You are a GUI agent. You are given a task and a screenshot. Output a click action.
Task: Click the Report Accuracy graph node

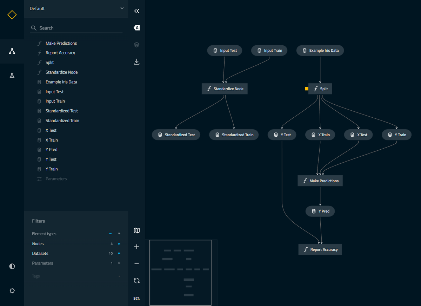click(x=320, y=250)
